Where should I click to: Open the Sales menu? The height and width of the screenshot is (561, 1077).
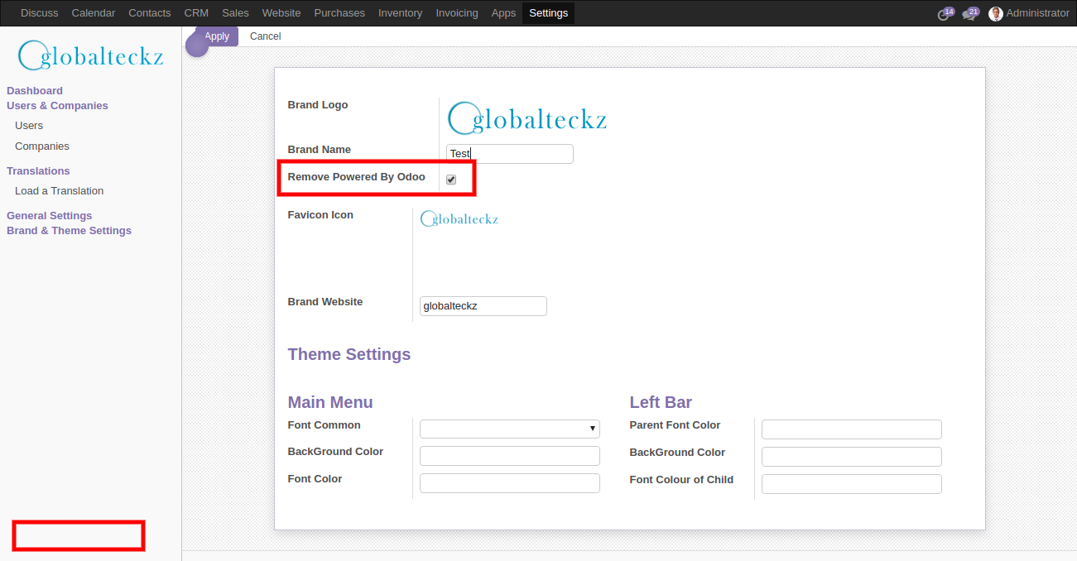click(235, 13)
